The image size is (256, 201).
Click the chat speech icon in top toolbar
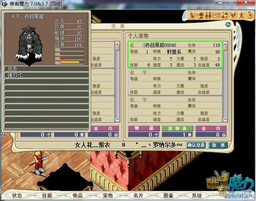(200, 15)
